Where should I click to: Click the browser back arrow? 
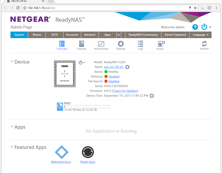click(x=6, y=8)
